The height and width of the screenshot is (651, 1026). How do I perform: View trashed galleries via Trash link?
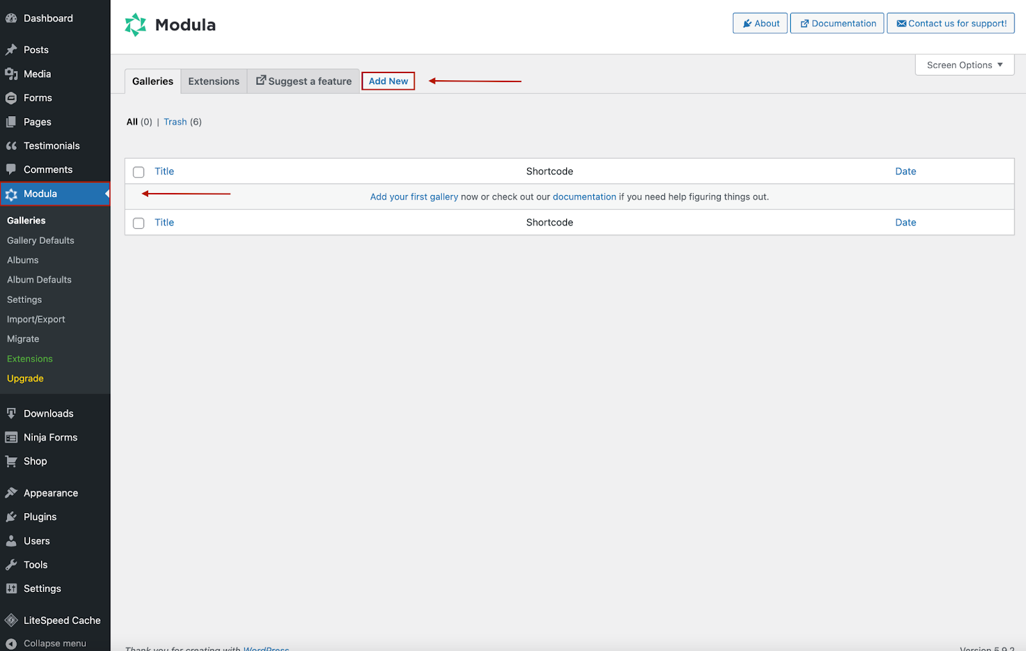[175, 122]
